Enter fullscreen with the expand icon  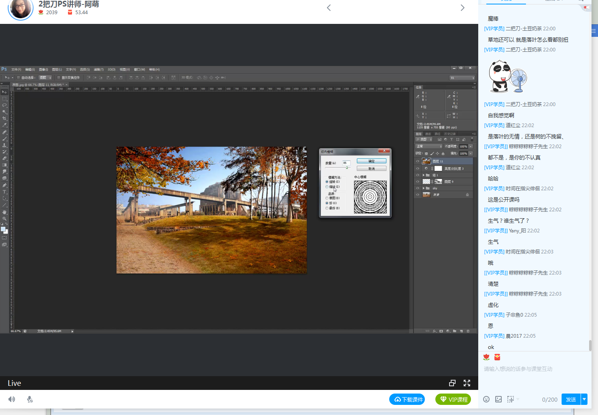[467, 383]
